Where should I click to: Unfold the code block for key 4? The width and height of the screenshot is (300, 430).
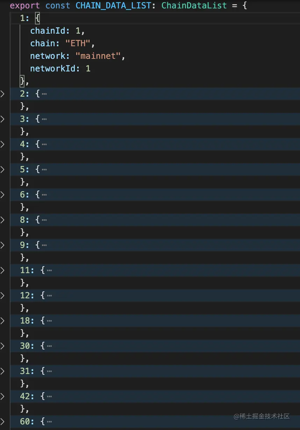(3, 144)
